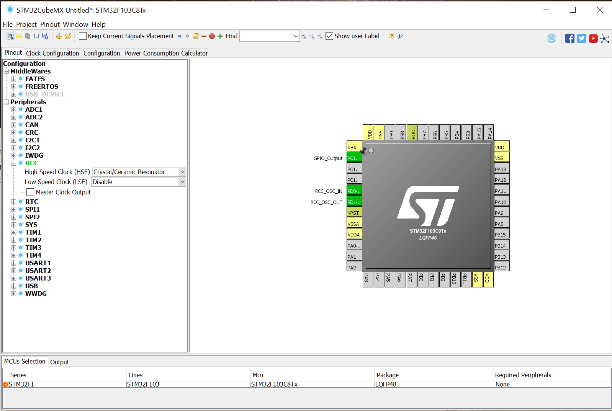Select the MCUs Selection tab
The image size is (612, 411).
(25, 361)
